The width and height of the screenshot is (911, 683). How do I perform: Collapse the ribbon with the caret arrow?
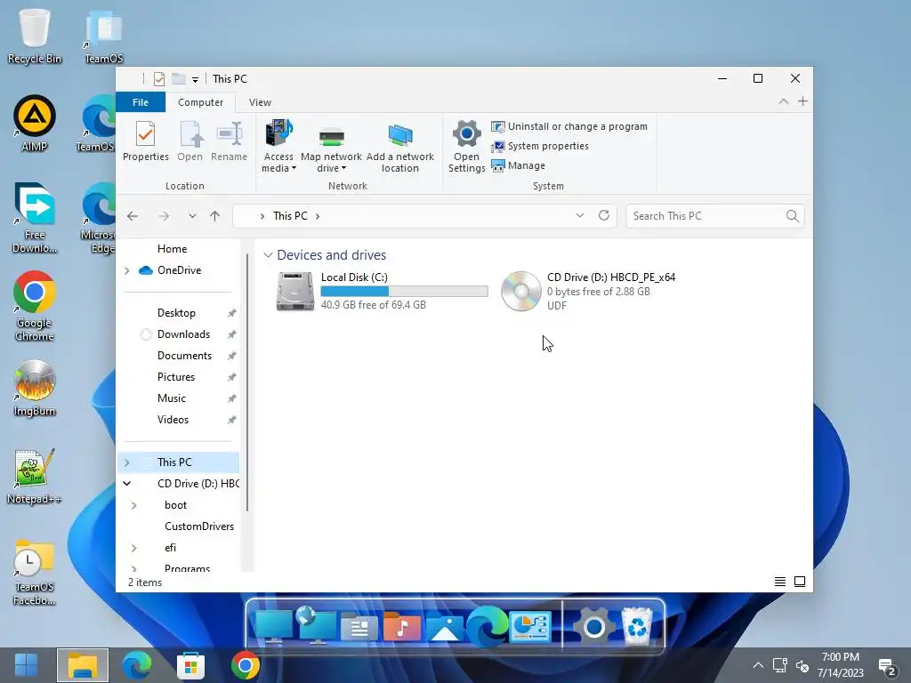point(783,101)
